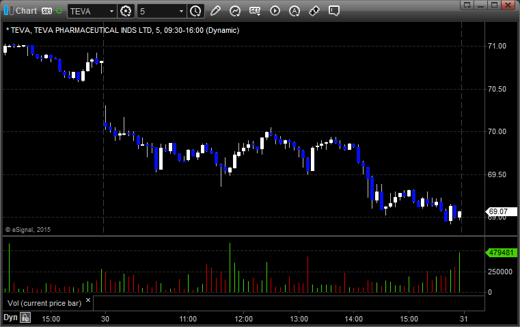Click the 70.50 price axis label

coord(497,89)
